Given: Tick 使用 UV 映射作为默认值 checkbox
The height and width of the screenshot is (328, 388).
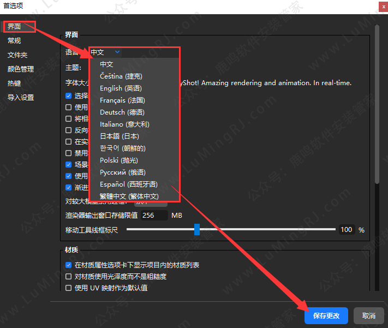Looking at the screenshot, I should click(69, 288).
